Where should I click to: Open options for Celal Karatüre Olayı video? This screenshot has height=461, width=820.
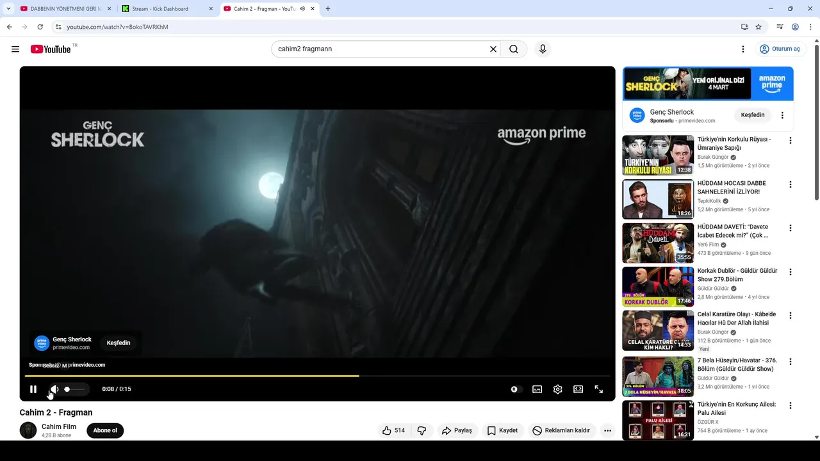(791, 316)
